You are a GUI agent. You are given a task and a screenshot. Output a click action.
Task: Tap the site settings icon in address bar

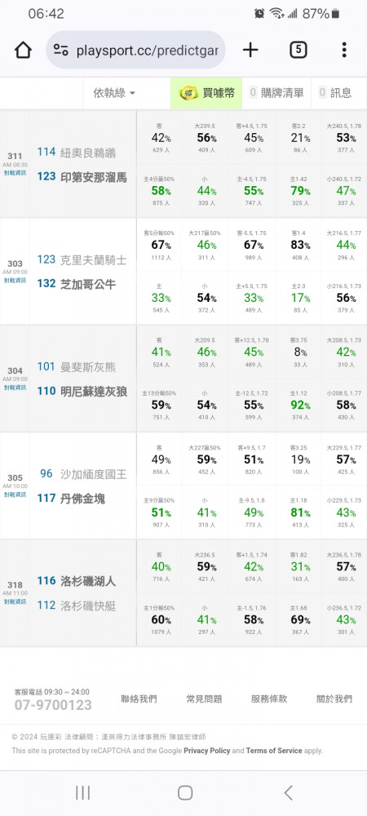tap(61, 51)
